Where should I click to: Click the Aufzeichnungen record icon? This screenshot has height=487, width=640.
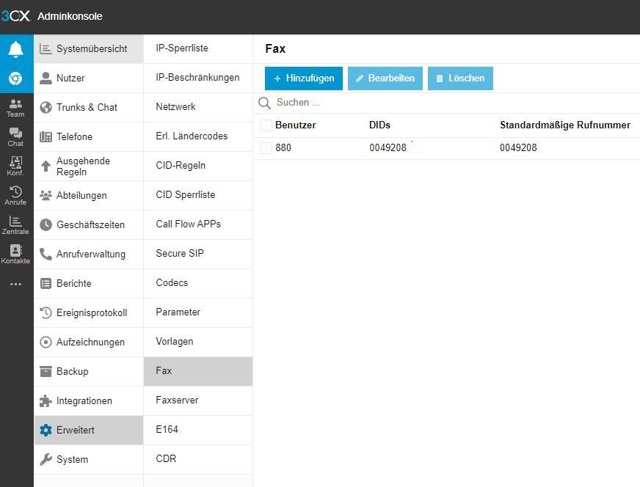(x=46, y=343)
